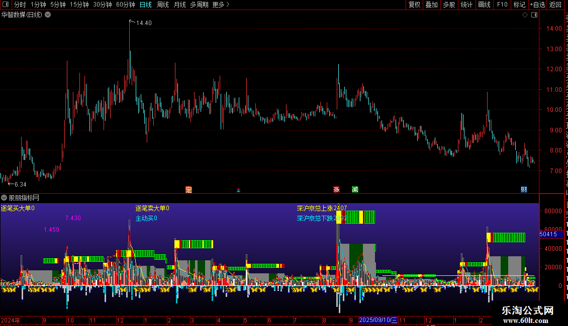
Task: Click the 14.40 high price label
Action: click(x=144, y=23)
